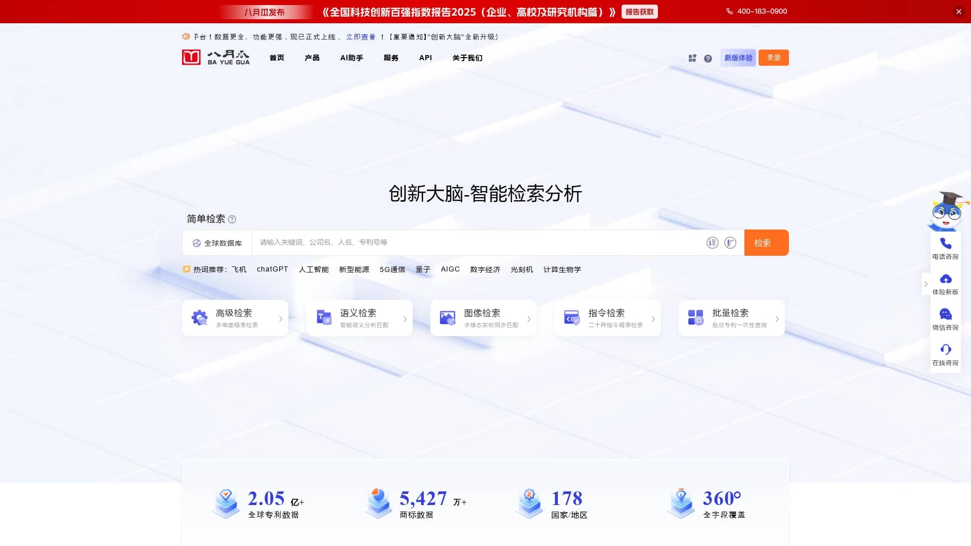This screenshot has width=971, height=546.
Task: Click the 新版体验 button
Action: [738, 58]
